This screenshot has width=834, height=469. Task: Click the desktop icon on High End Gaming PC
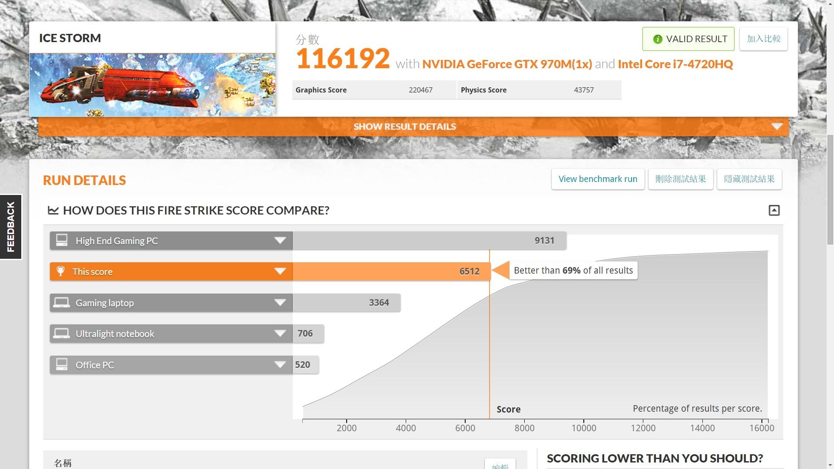[x=62, y=240]
